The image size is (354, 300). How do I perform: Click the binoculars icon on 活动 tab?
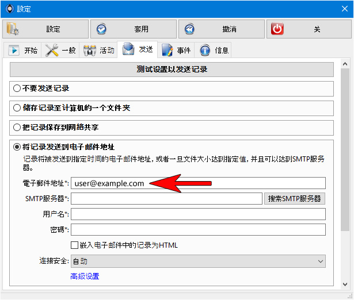pyautogui.click(x=90, y=50)
